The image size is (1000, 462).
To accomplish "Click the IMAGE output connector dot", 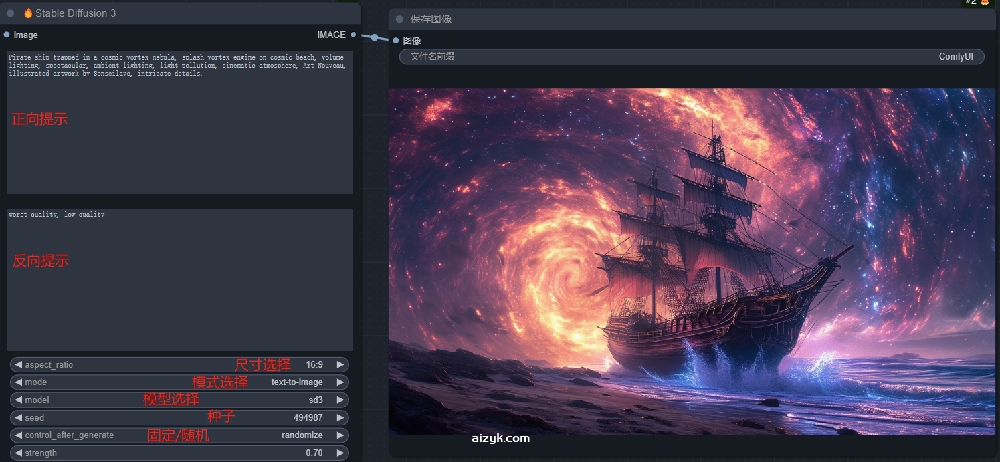I will 353,35.
